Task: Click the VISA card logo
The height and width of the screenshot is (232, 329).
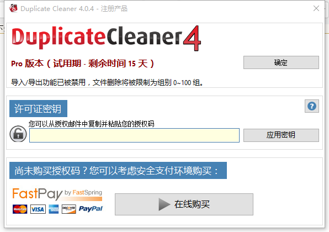Action: pos(38,209)
